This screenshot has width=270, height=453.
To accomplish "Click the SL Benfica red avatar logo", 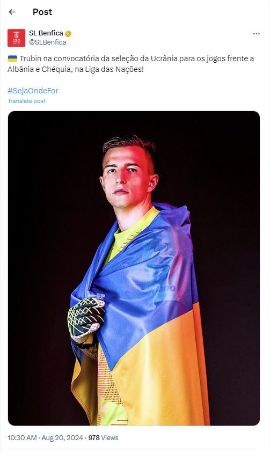I will pos(16,38).
